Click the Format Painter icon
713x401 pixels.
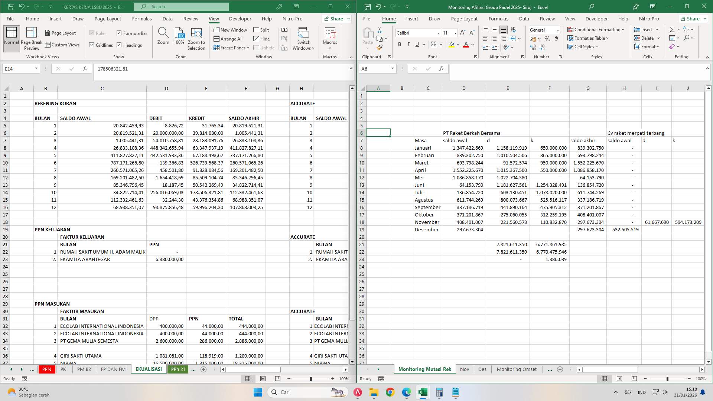coord(380,47)
